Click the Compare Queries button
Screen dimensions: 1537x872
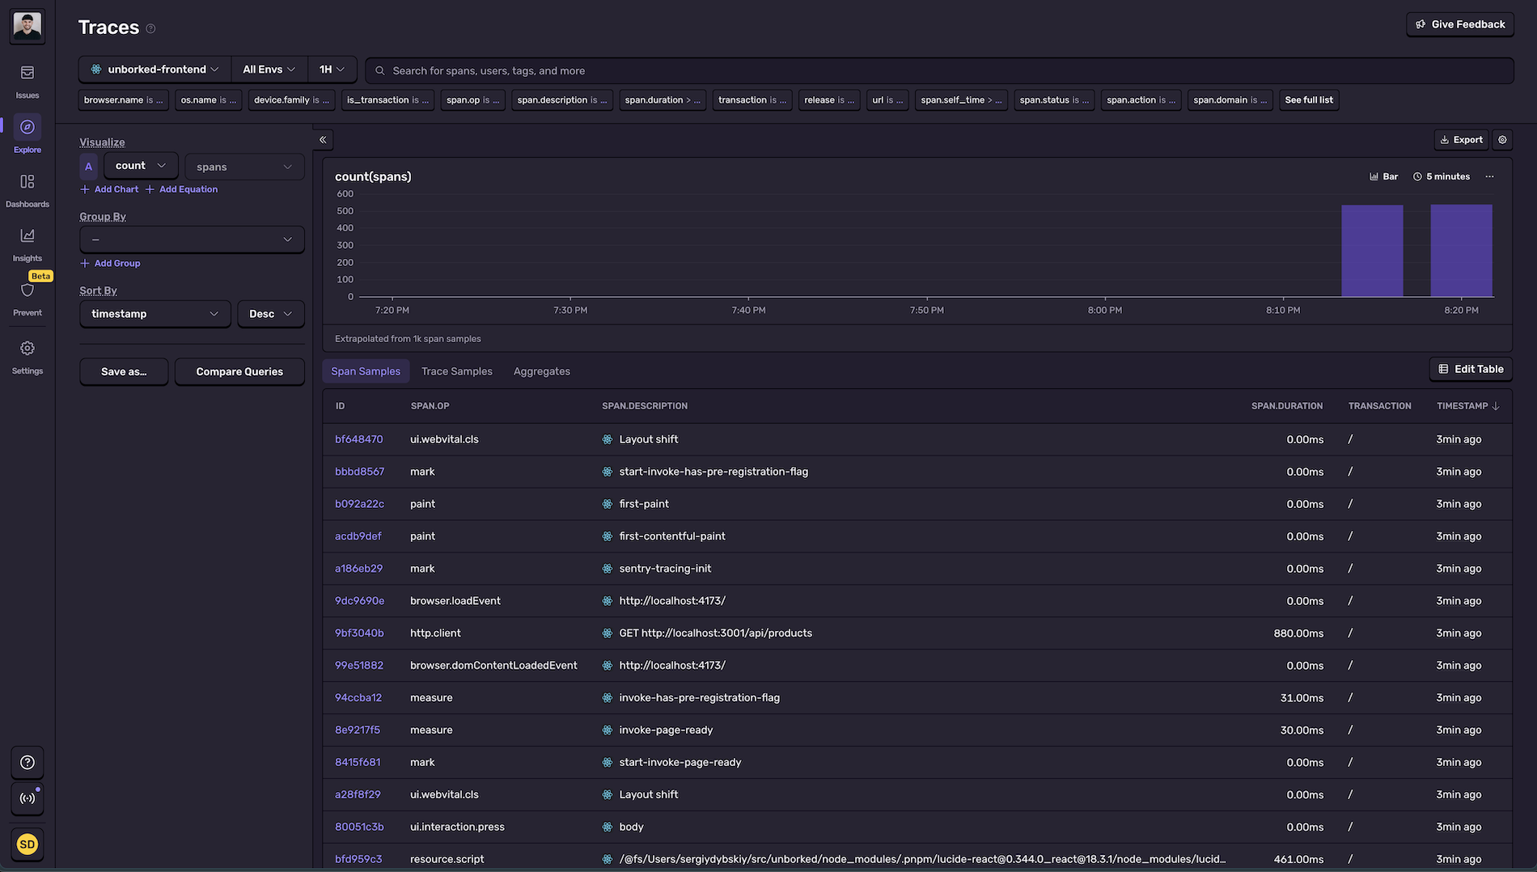point(239,372)
